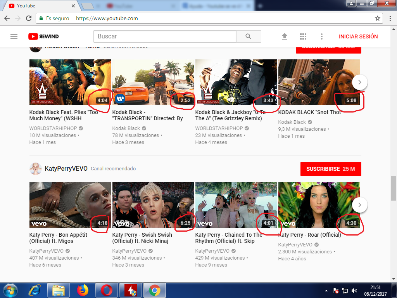Open the YouTube hamburger guide menu
Viewport: 397px width, 298px height.
coord(14,36)
